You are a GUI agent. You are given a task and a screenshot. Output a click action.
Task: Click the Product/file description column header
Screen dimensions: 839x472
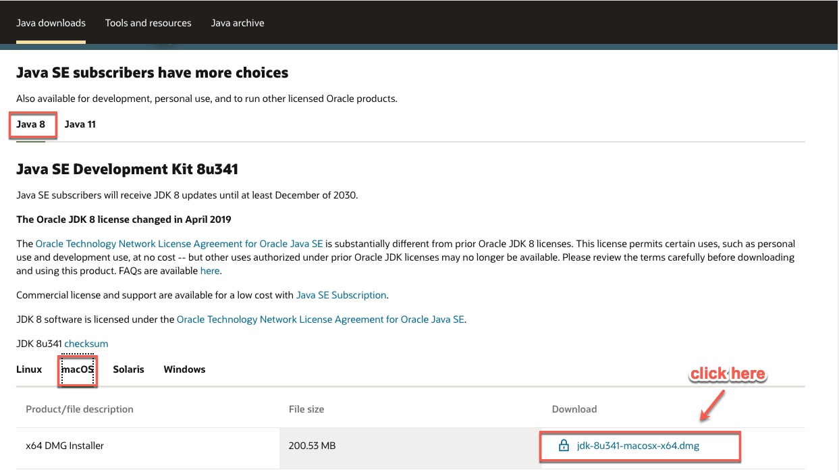pyautogui.click(x=80, y=409)
